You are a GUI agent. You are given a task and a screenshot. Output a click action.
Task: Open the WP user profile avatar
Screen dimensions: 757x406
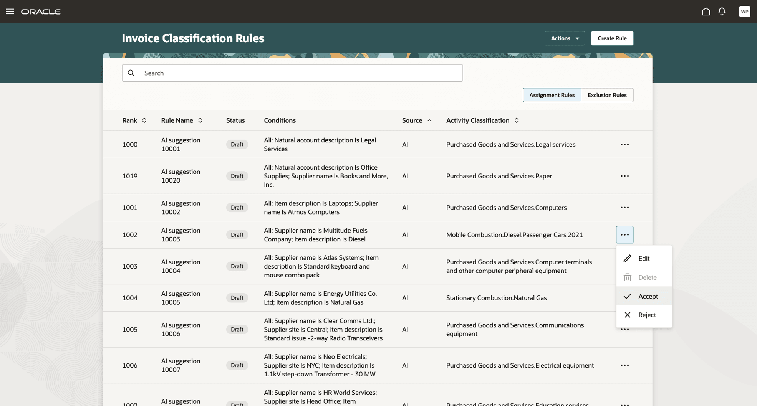pyautogui.click(x=744, y=12)
